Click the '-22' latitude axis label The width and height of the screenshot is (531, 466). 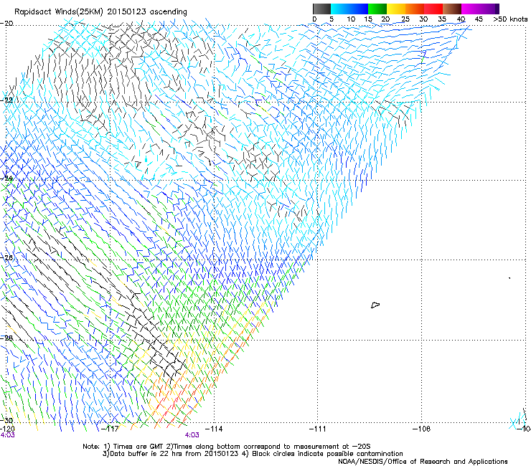[7, 100]
